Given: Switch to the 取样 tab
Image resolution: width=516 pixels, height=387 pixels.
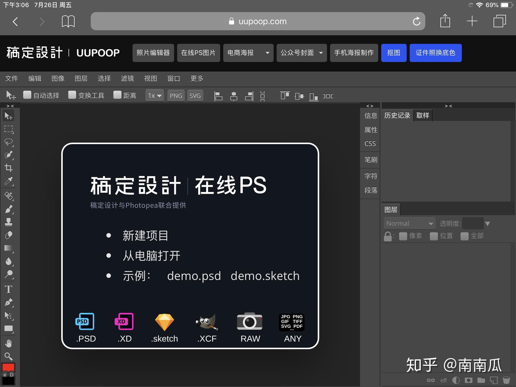Looking at the screenshot, I should pyautogui.click(x=423, y=115).
